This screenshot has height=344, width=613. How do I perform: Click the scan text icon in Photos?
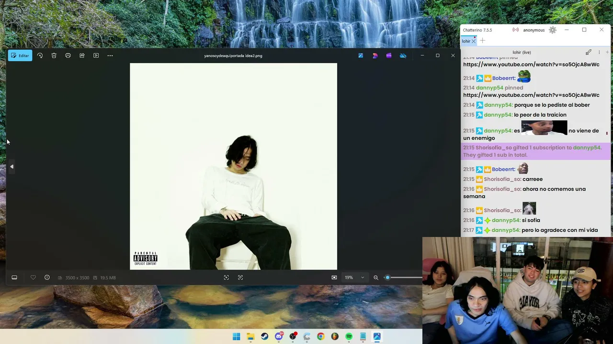coord(240,278)
